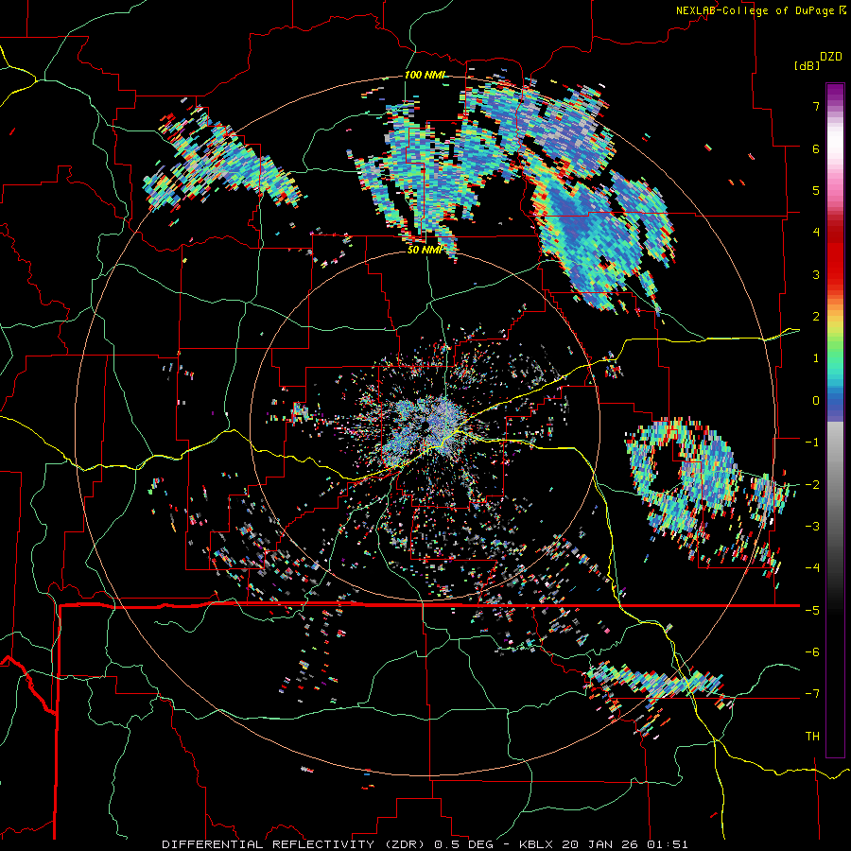Image resolution: width=851 pixels, height=851 pixels.
Task: Click the ZDR color scale bar
Action: pyautogui.click(x=835, y=420)
